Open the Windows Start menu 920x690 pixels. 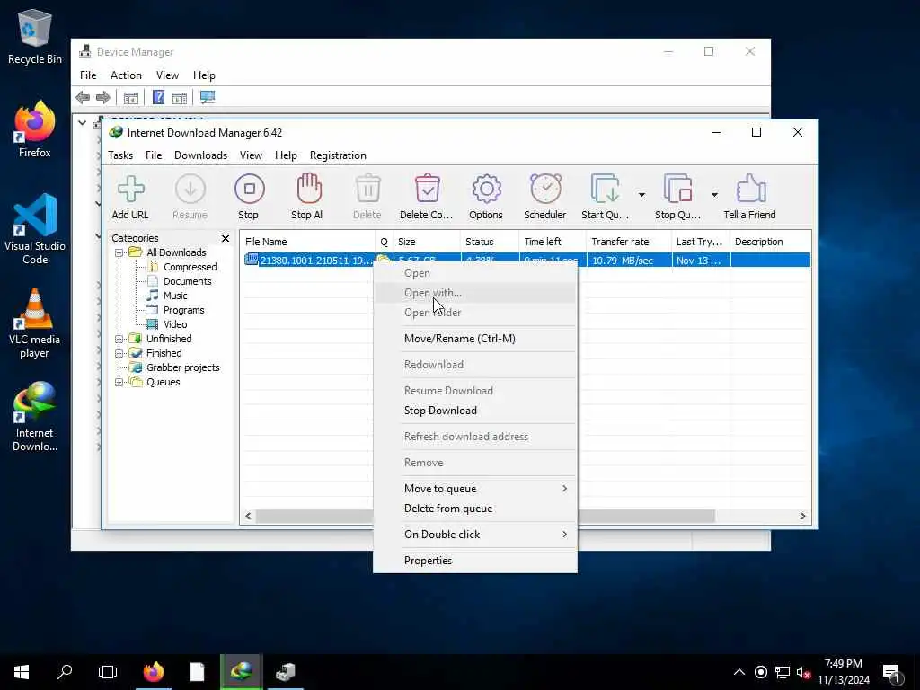22,672
